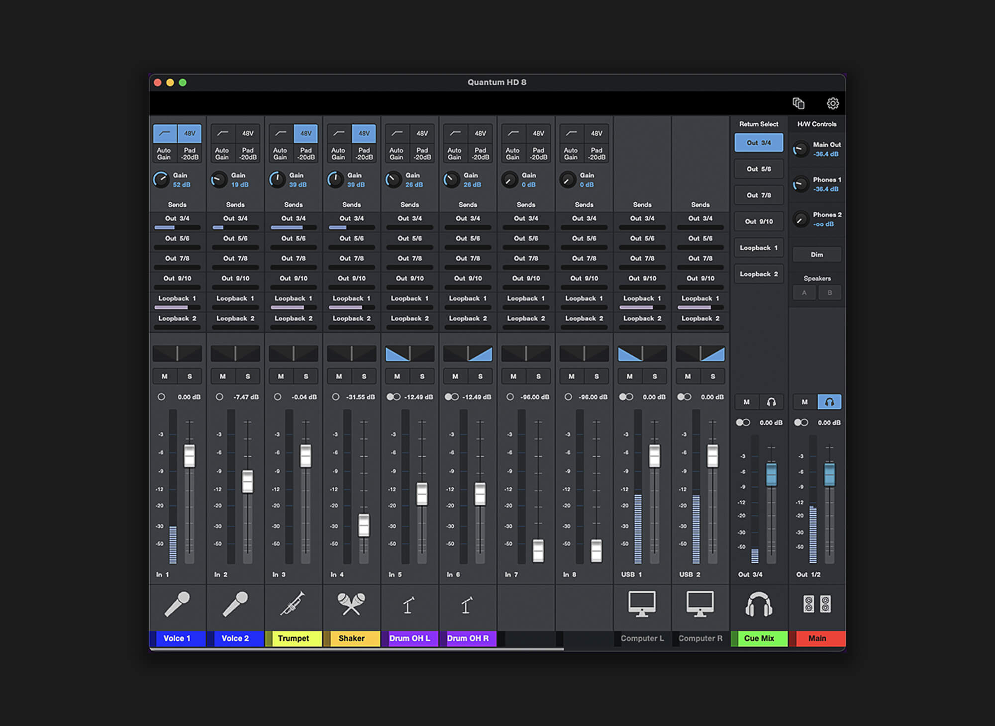The width and height of the screenshot is (995, 726).
Task: Toggle stereo link on Drum OH L
Action: pyautogui.click(x=394, y=397)
